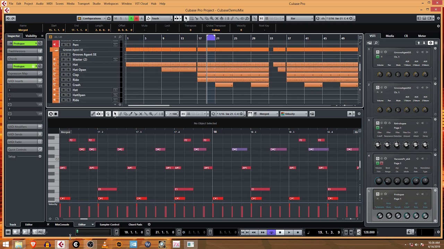This screenshot has width=444, height=249.
Task: Click the first Volume knob of GrooveAgentSE rack slot 1
Action: pos(380,74)
